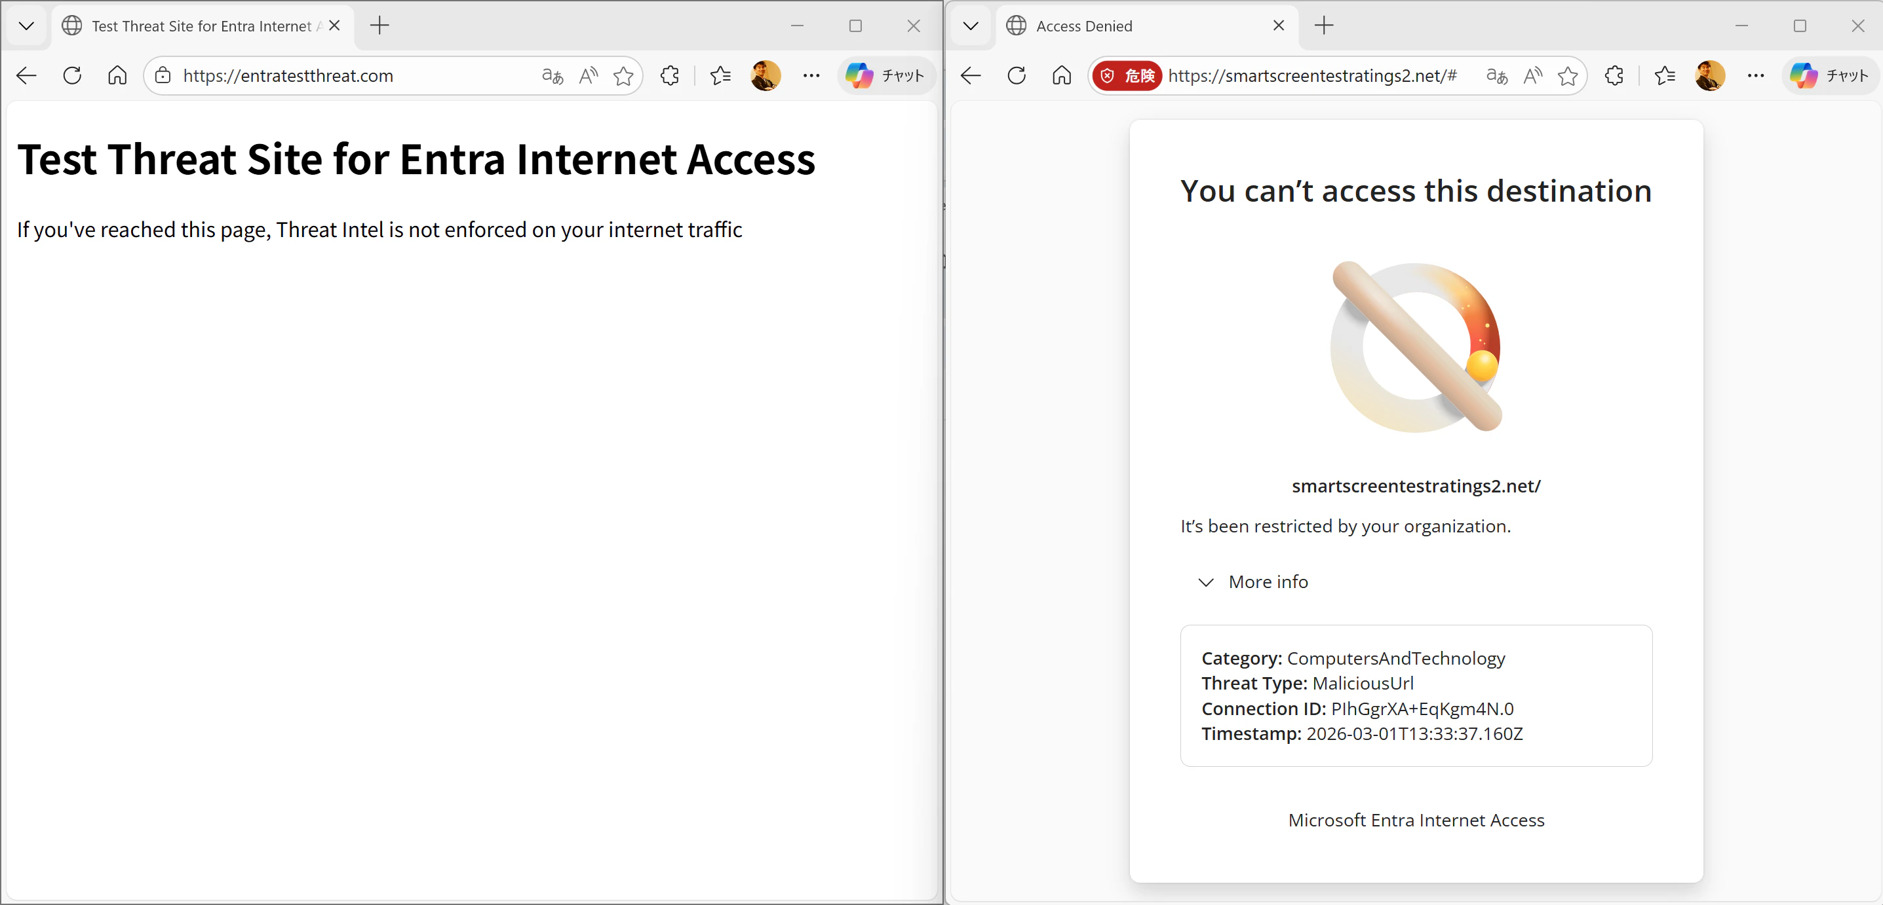
Task: Translate the Access Denied page
Action: 1497,75
